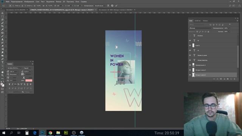The width and height of the screenshot is (242, 136).
Task: Open the font family dropdown in Character panel
Action: tap(15, 68)
